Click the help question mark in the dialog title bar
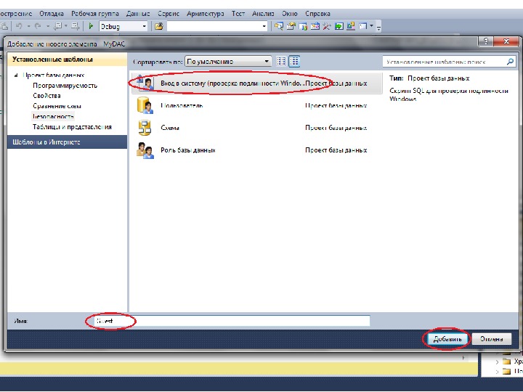The width and height of the screenshot is (523, 392). (486, 41)
